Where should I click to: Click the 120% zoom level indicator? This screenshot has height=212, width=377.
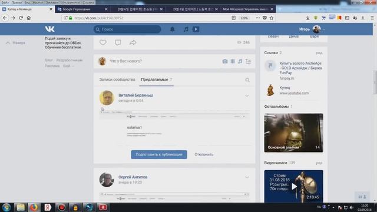(x=244, y=18)
